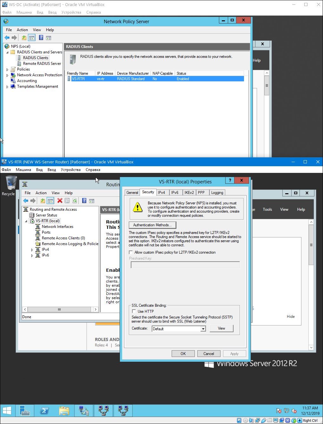Open Help icon in NPS toolbar
Image resolution: width=323 pixels, height=424 pixels.
pos(41,38)
